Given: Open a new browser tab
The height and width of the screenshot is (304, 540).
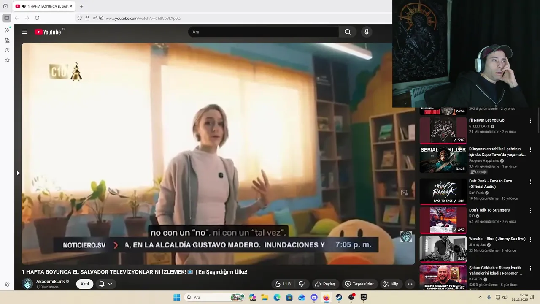Looking at the screenshot, I should coord(81,6).
